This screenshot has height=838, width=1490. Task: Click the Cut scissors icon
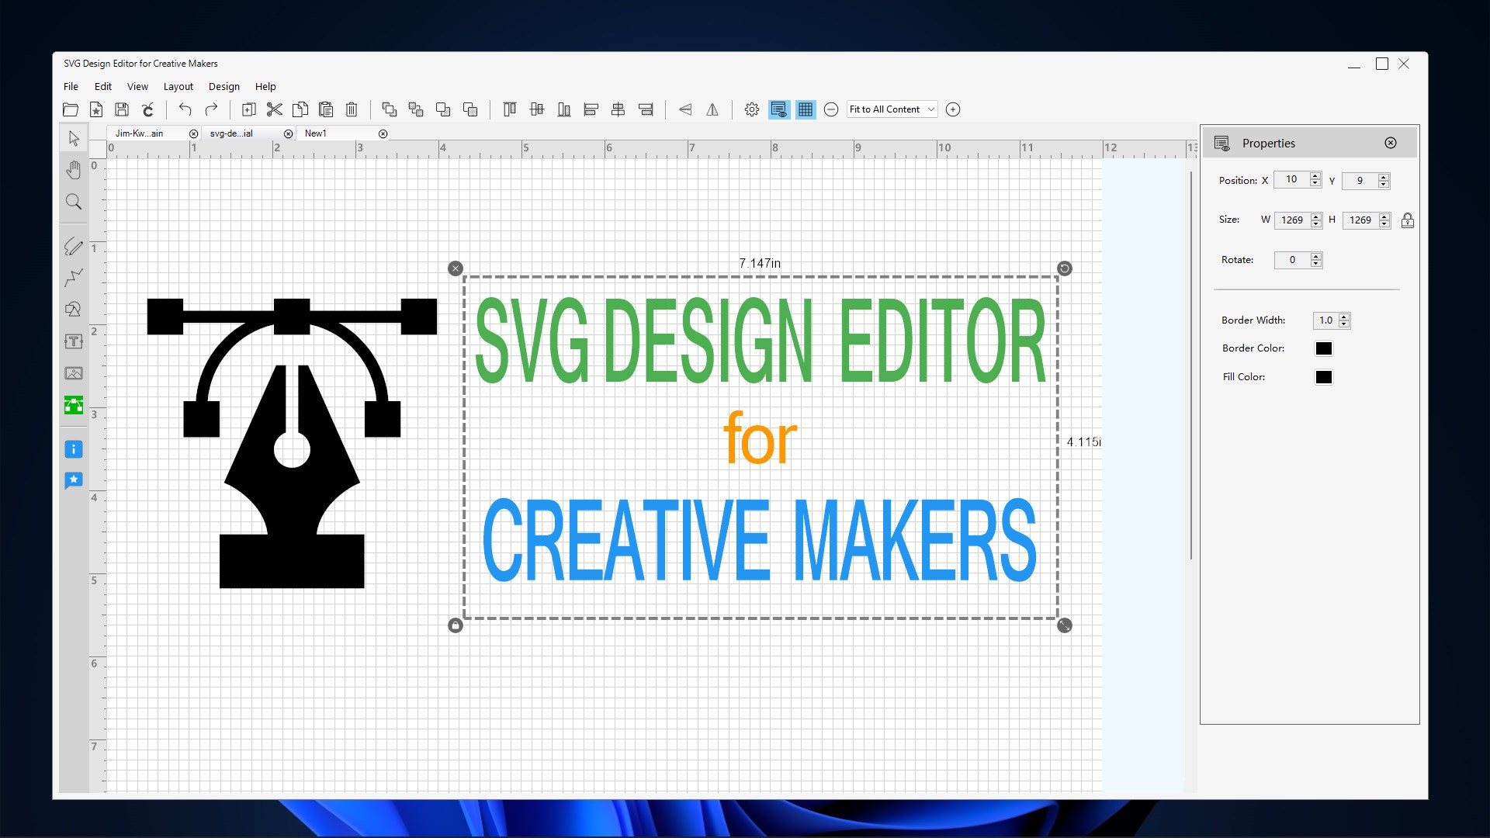tap(275, 109)
